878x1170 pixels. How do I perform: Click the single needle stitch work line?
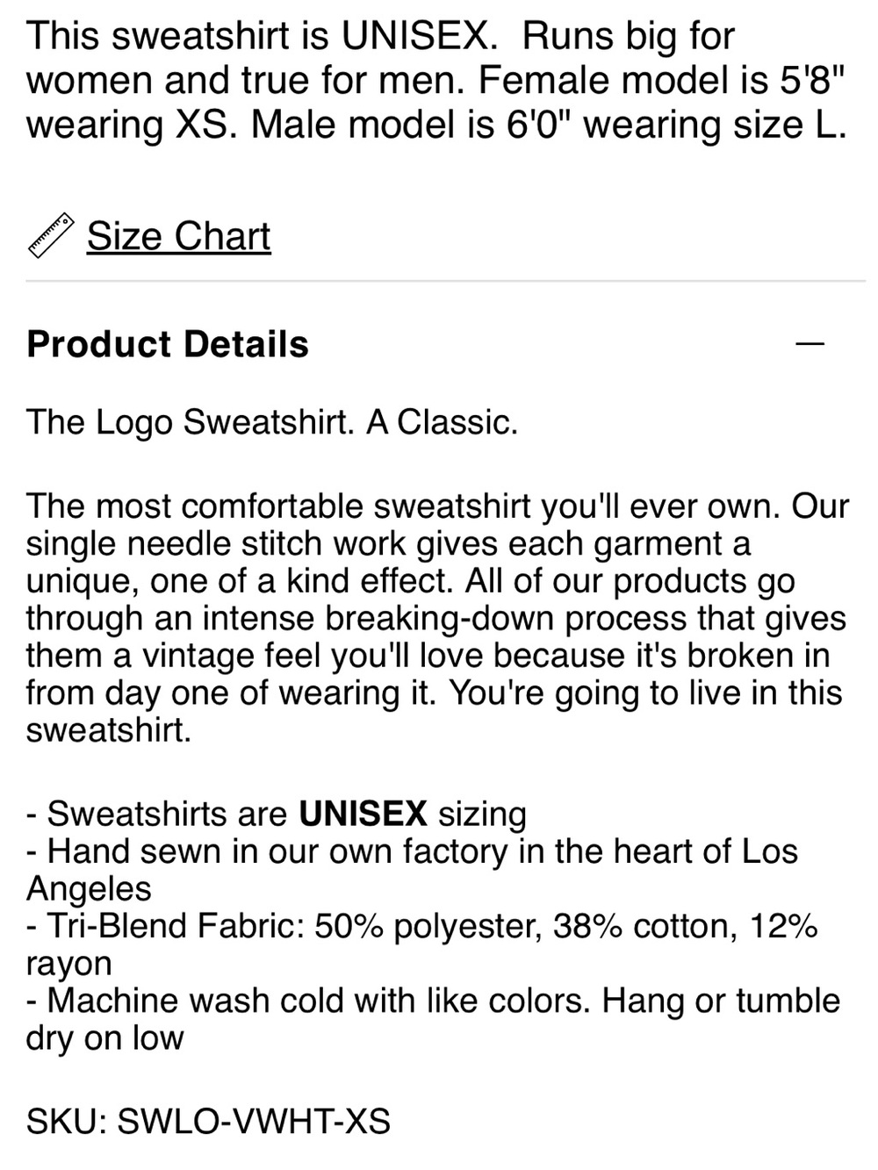388,544
